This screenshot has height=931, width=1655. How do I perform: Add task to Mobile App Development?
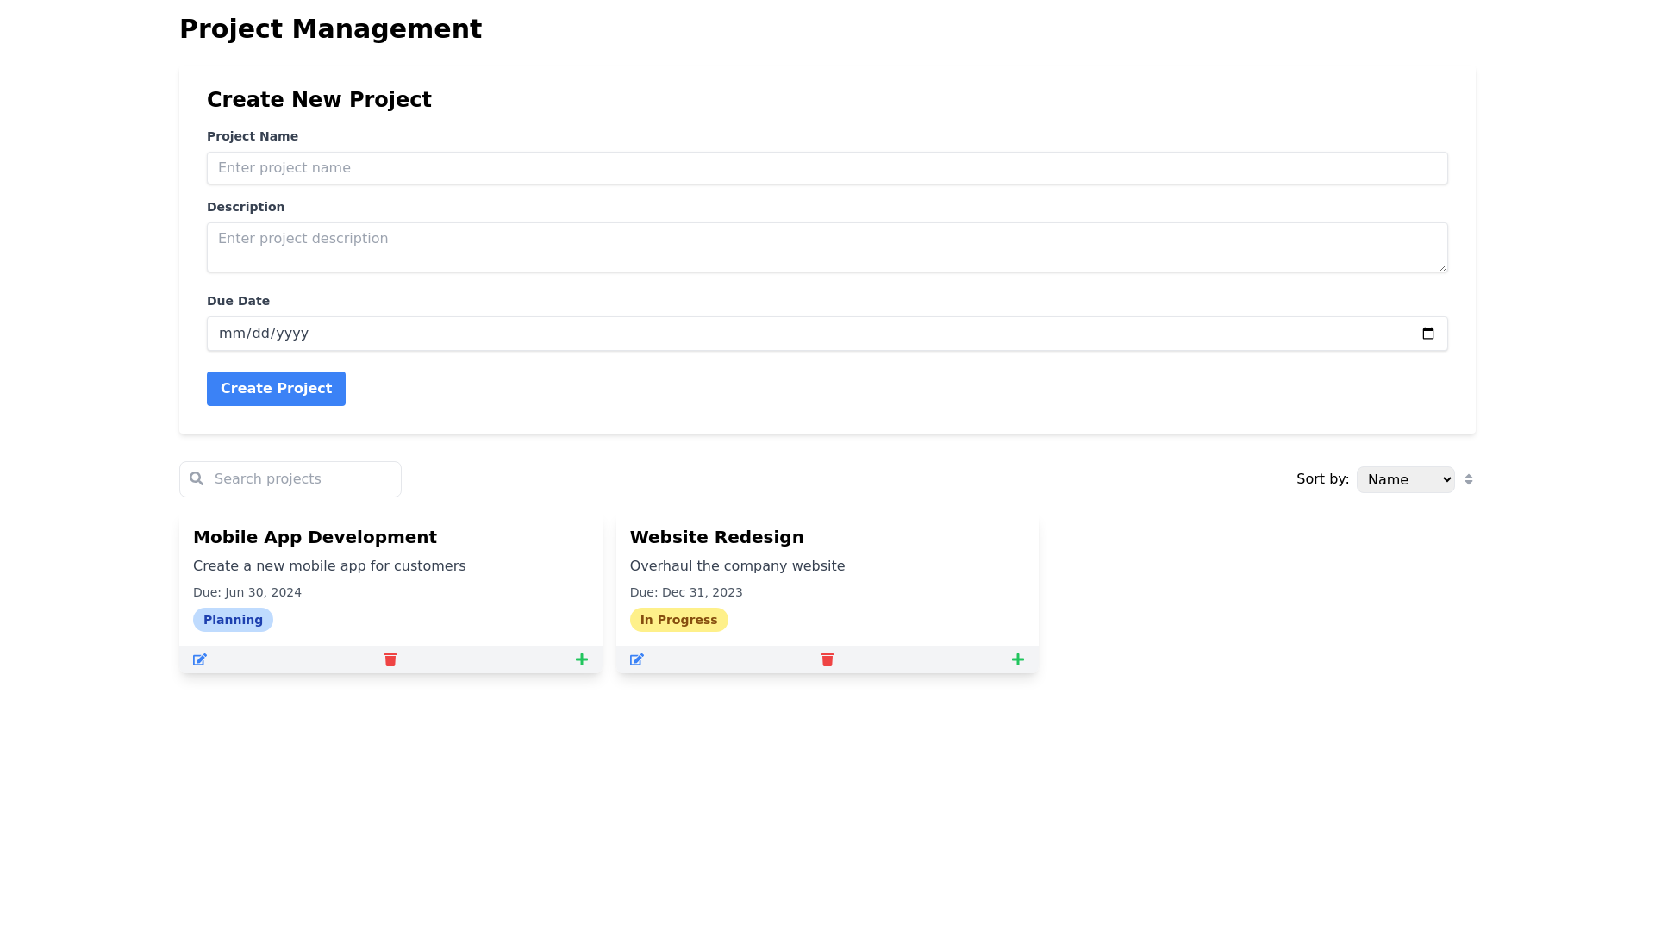pos(582,659)
